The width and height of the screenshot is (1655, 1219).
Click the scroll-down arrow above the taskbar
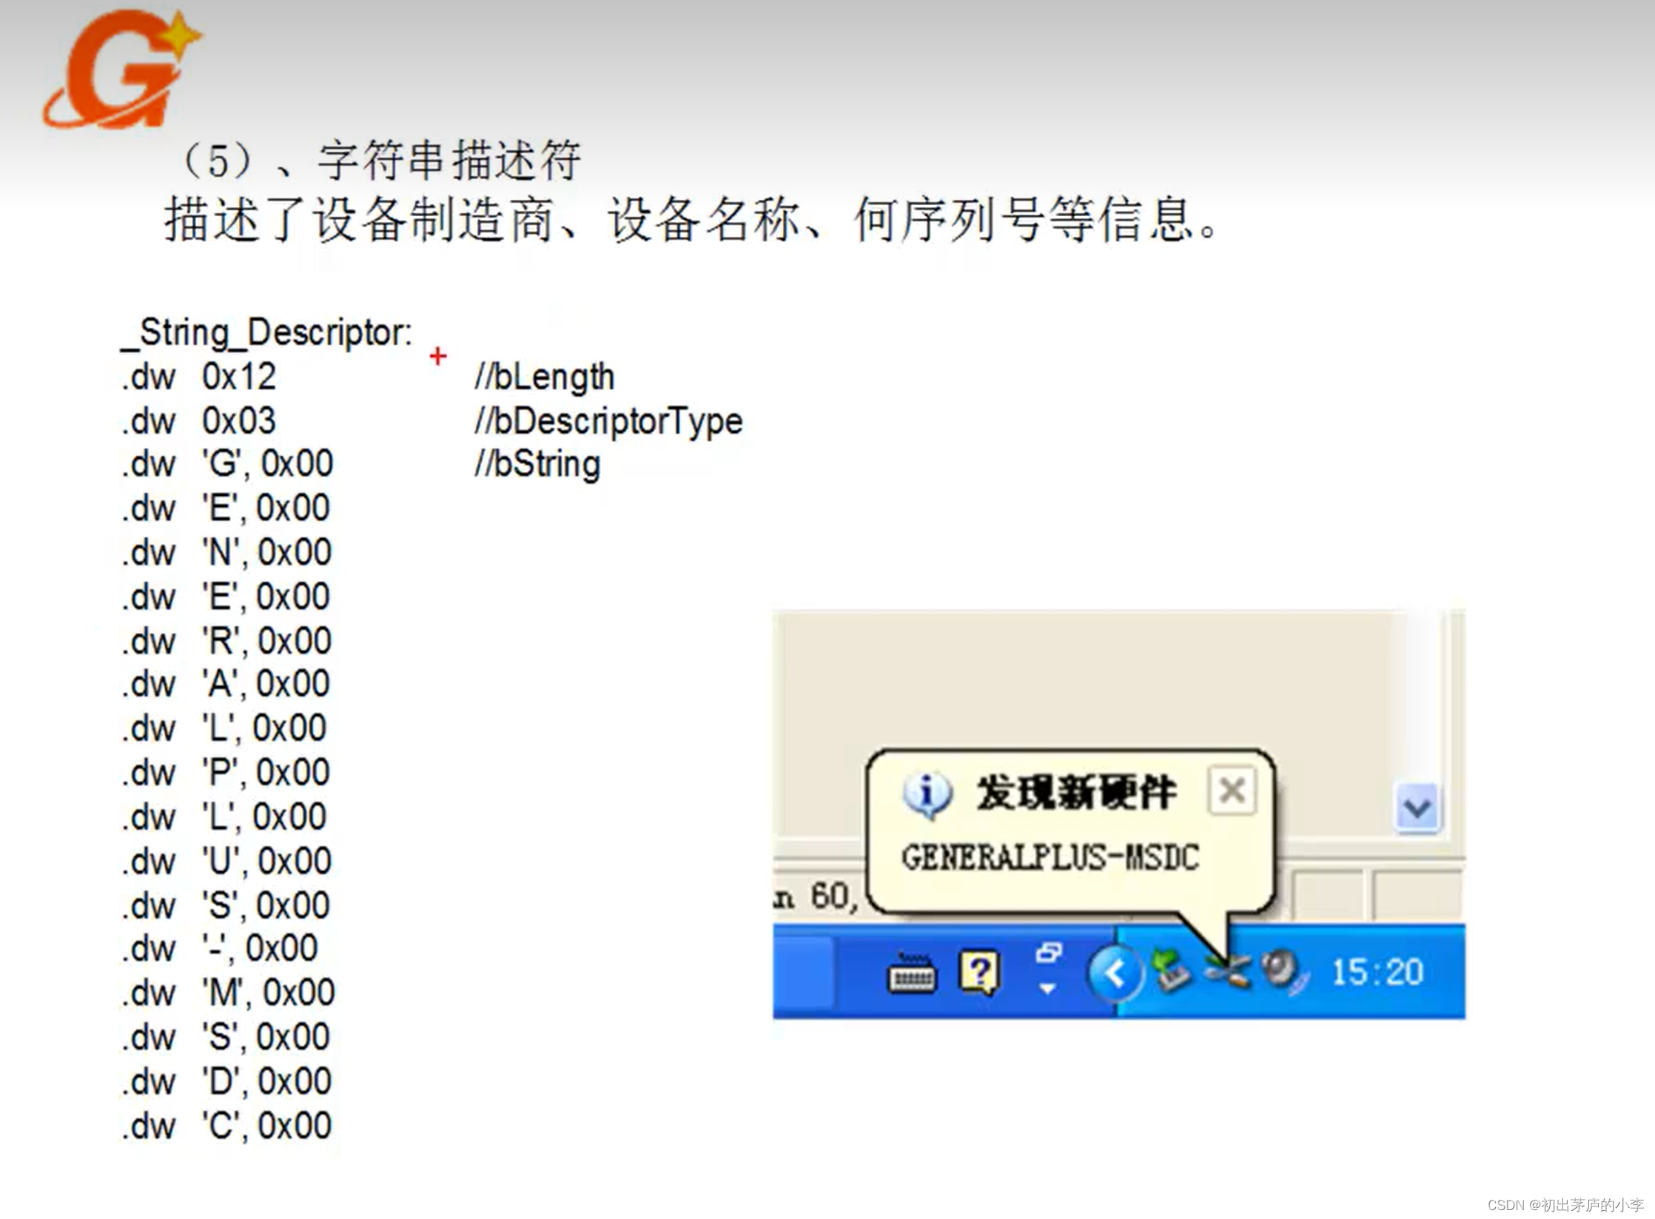1417,807
